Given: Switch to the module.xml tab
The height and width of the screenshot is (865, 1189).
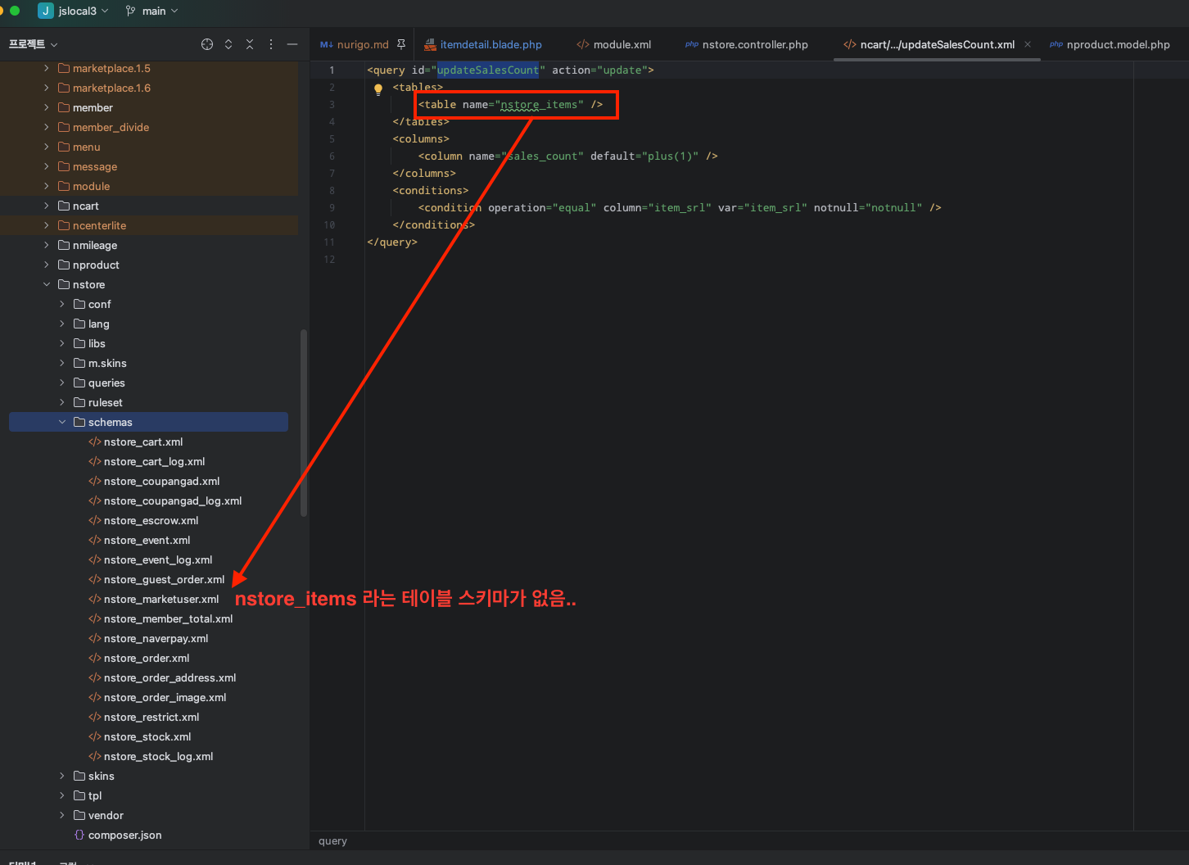Looking at the screenshot, I should tap(614, 44).
